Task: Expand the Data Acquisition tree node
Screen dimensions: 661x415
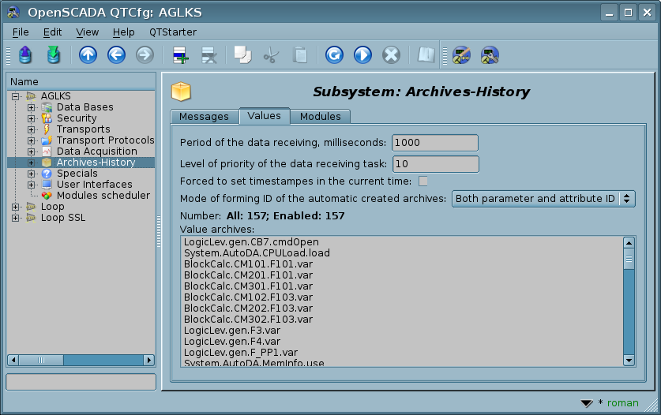Action: [x=32, y=151]
